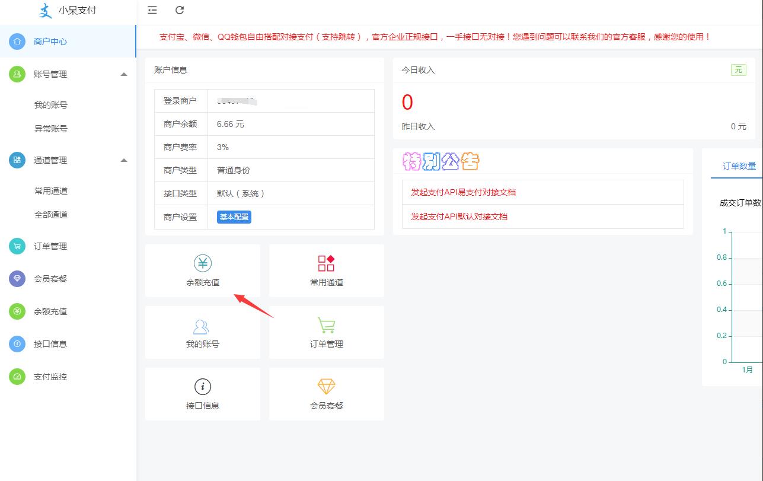Image resolution: width=763 pixels, height=481 pixels.
Task: Open 接口信息 card with info icon
Action: click(203, 394)
